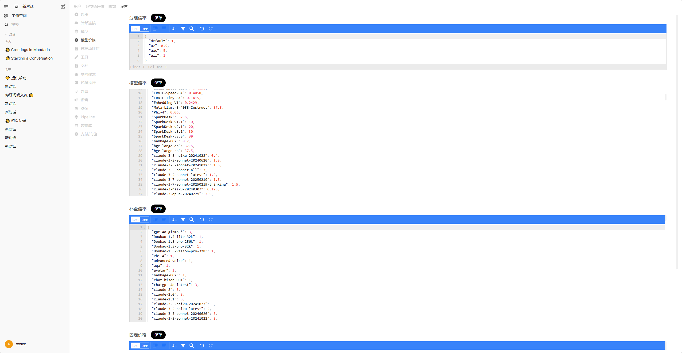
Task: Fold line 1 in 补全倍率 editor
Action: [144, 228]
